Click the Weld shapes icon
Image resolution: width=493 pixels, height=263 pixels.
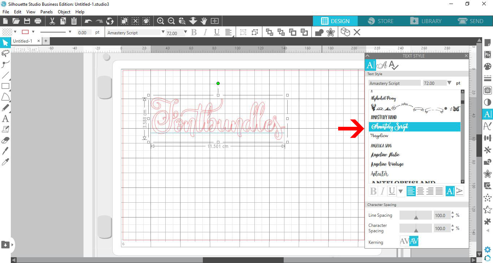point(319,33)
